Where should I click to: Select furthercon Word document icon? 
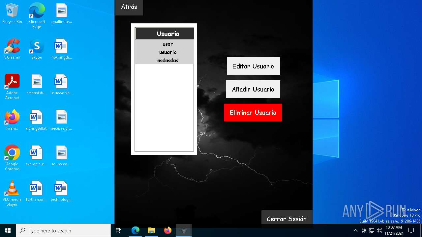(37, 192)
